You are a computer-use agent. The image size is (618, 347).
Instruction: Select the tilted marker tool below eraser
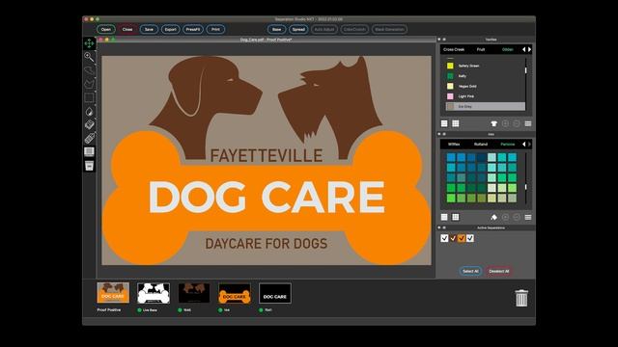[x=89, y=138]
